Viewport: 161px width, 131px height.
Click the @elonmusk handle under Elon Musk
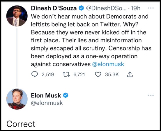[47, 103]
